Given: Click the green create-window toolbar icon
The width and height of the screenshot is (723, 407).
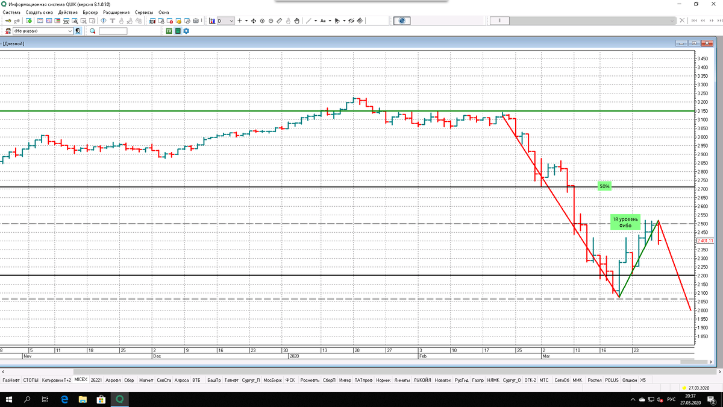Looking at the screenshot, I should pos(29,21).
